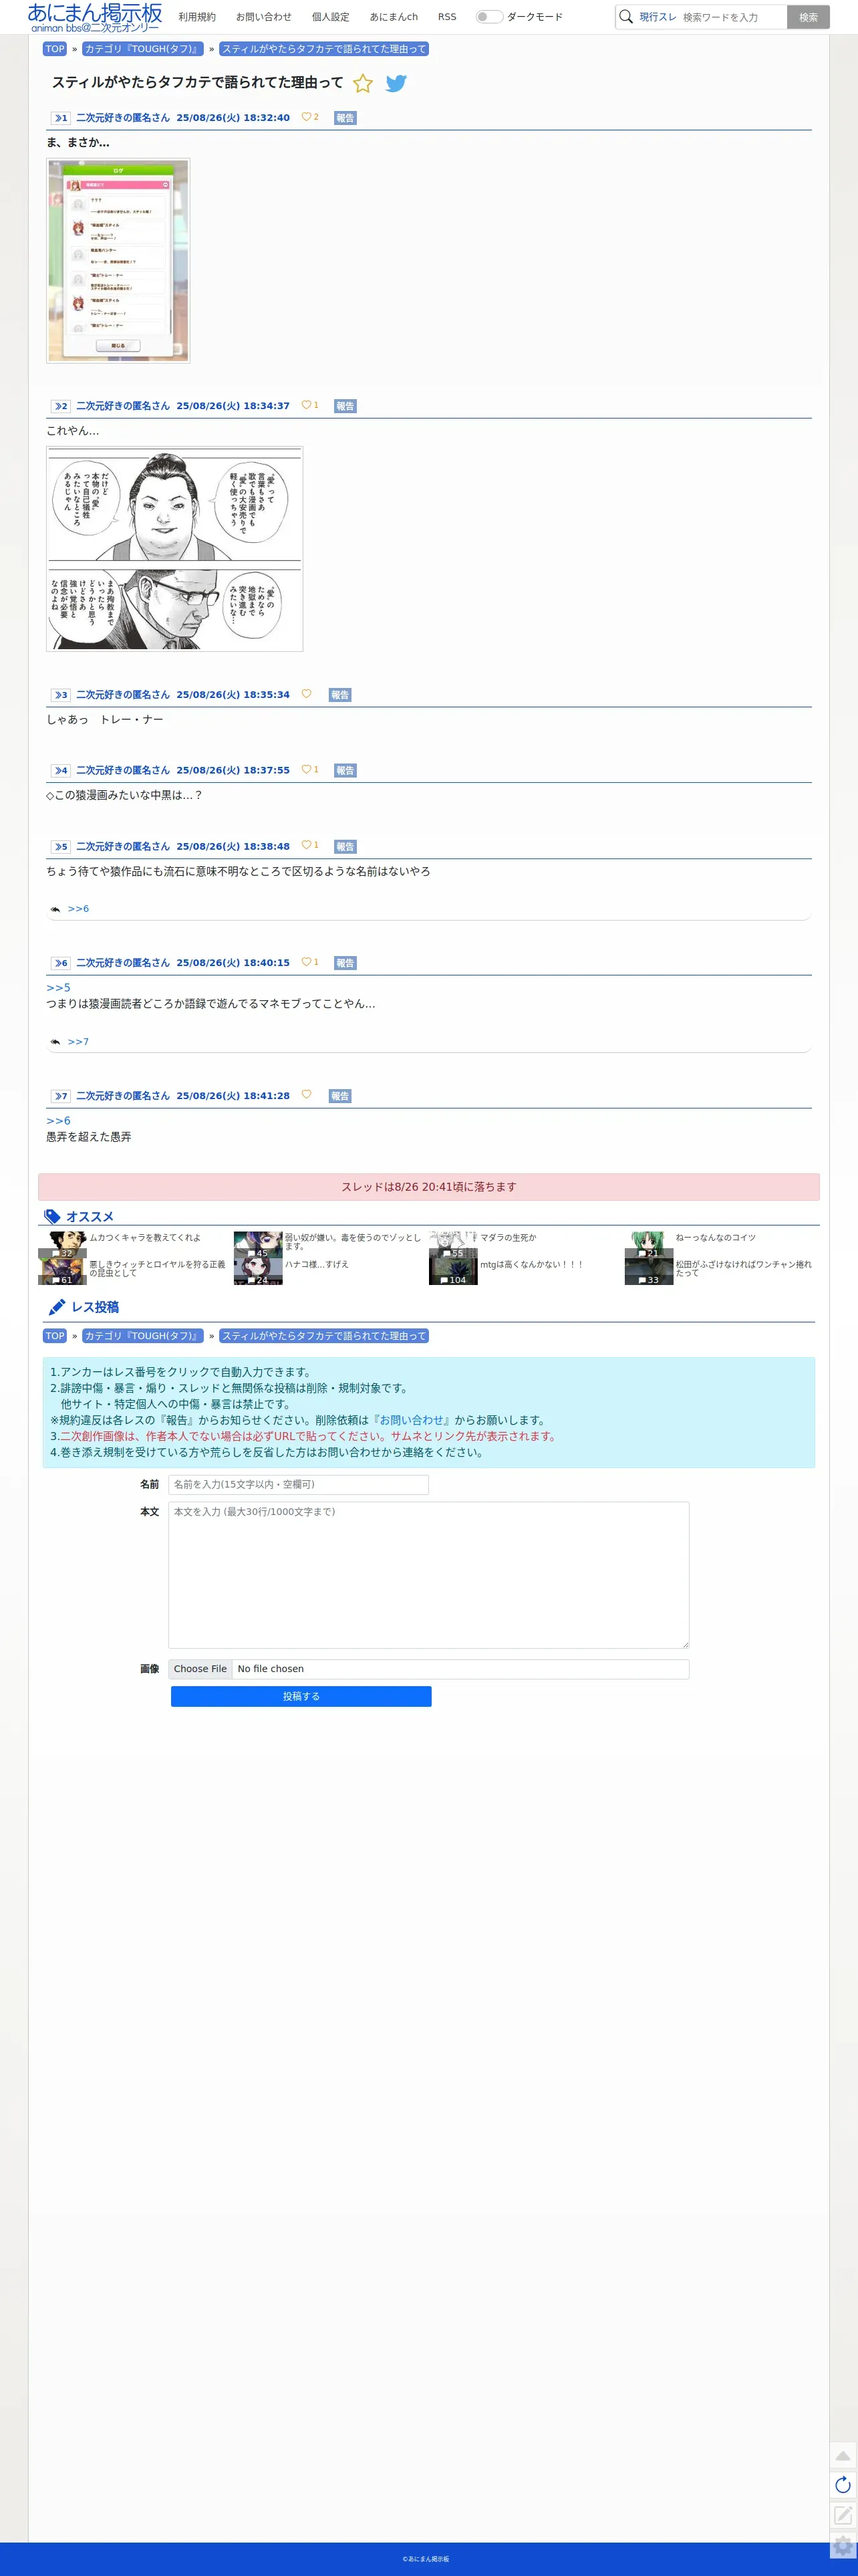Screen dimensions: 858x2576
Task: Like post 4 with its heart icon
Action: click(x=306, y=769)
